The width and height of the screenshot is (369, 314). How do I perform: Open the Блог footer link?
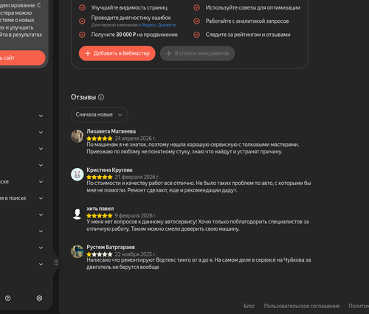pos(249,306)
